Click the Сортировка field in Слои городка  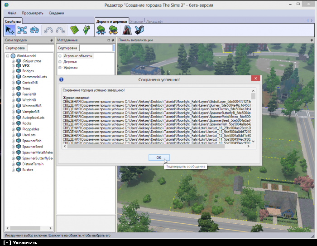pos(40,48)
